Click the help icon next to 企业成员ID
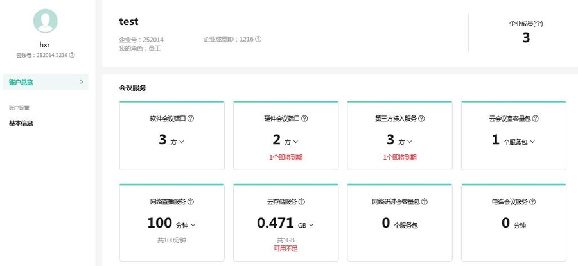The height and width of the screenshot is (266, 578). (258, 39)
